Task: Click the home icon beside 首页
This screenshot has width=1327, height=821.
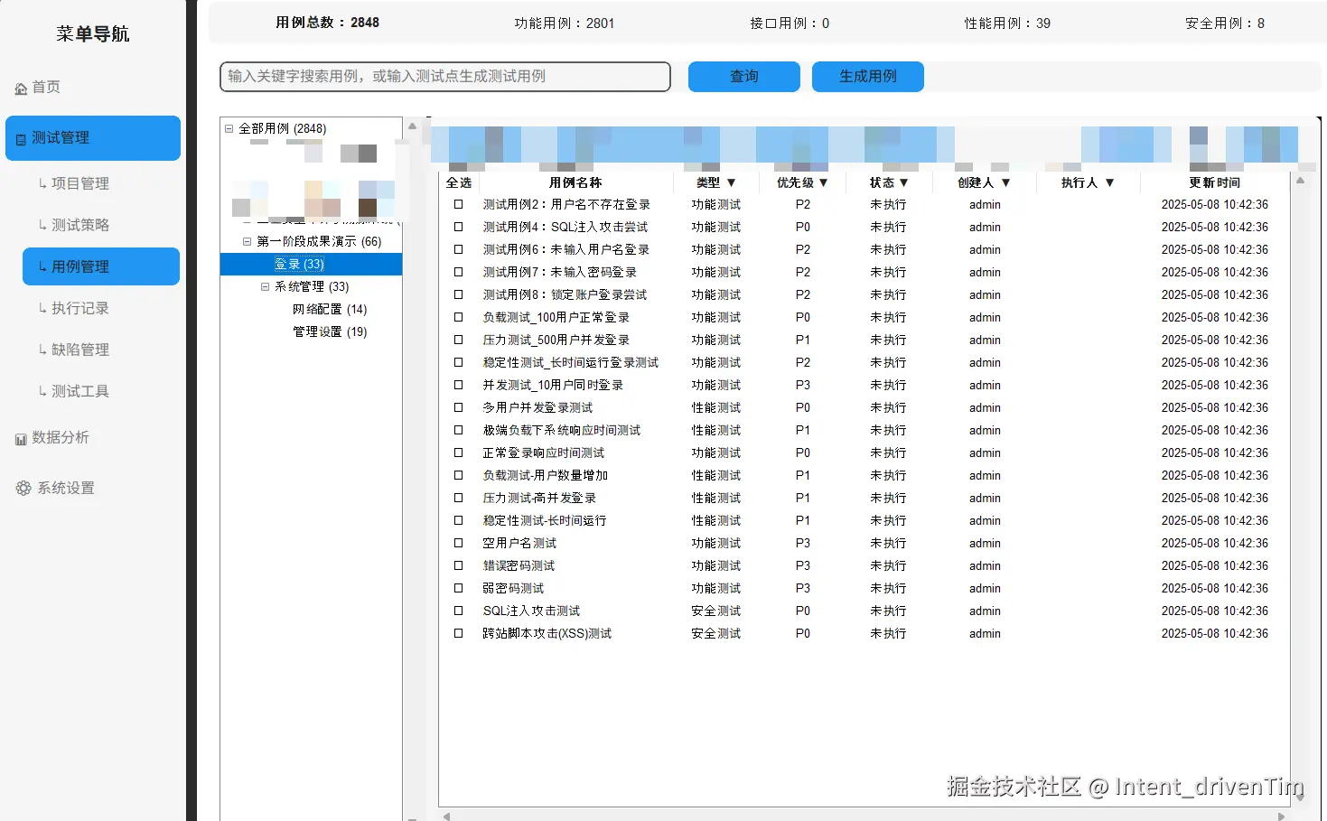Action: pyautogui.click(x=21, y=89)
